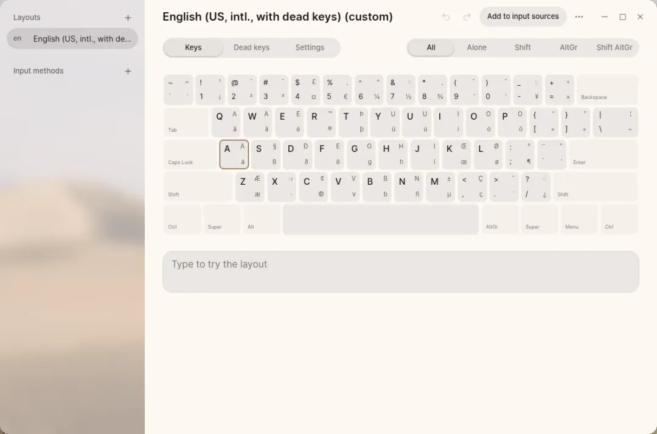657x434 pixels.
Task: Select the X key
Action: (282, 187)
